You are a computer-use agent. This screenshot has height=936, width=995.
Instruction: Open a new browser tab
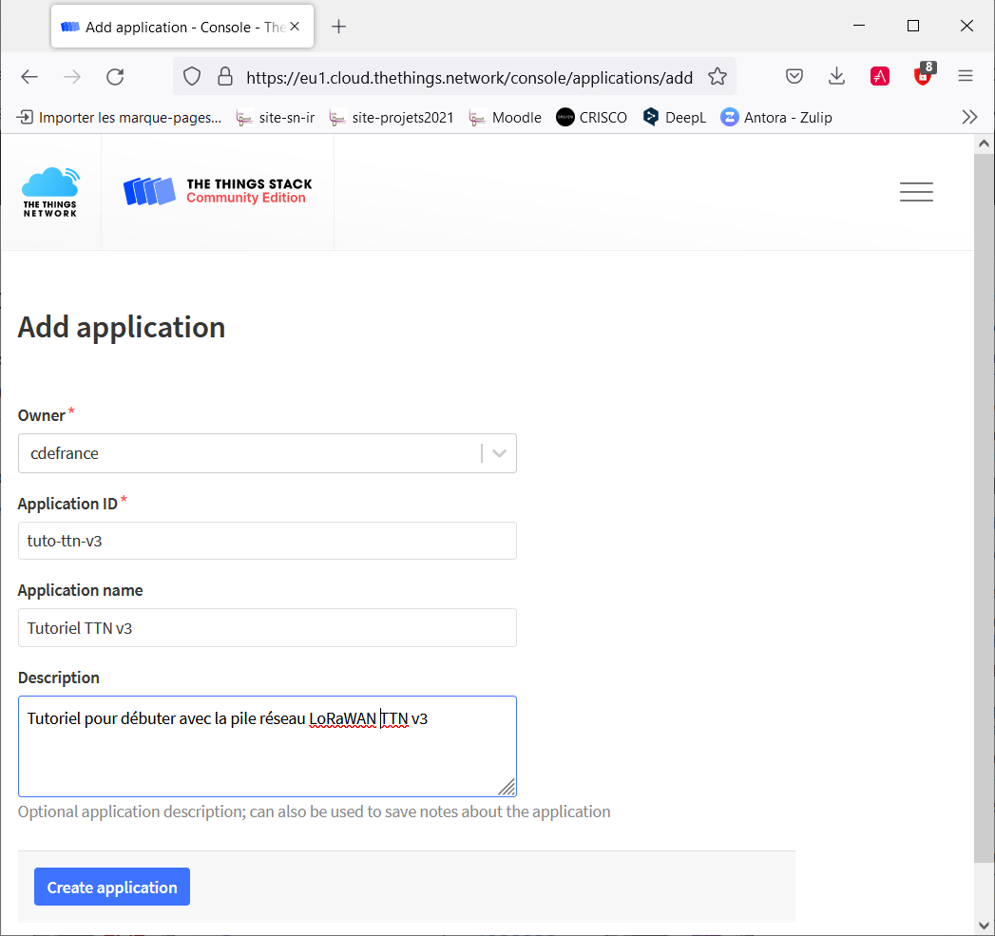[339, 27]
